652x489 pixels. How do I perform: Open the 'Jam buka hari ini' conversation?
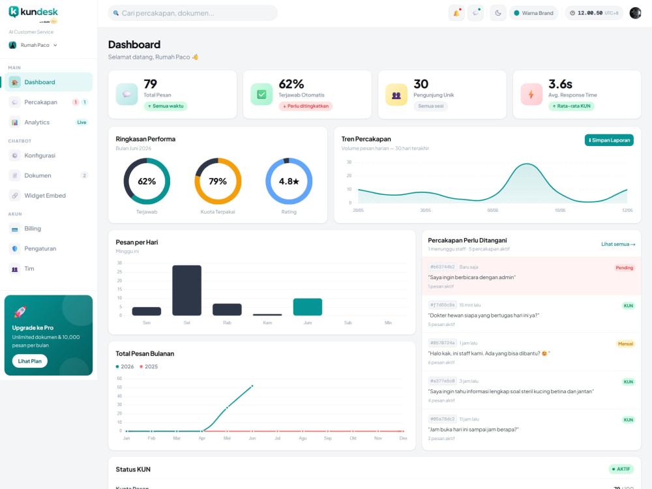(x=531, y=428)
